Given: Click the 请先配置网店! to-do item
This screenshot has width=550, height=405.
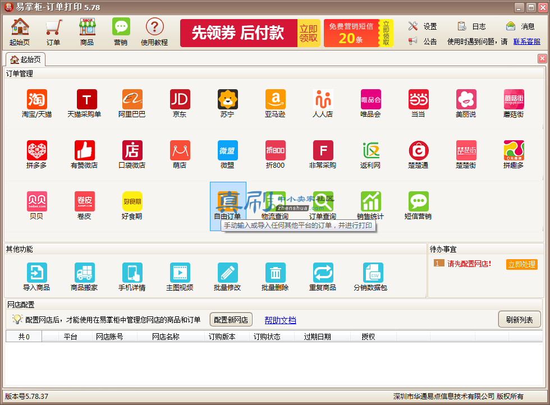Looking at the screenshot, I should click(x=469, y=264).
